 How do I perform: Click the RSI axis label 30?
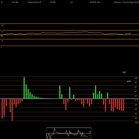pos(2,41)
